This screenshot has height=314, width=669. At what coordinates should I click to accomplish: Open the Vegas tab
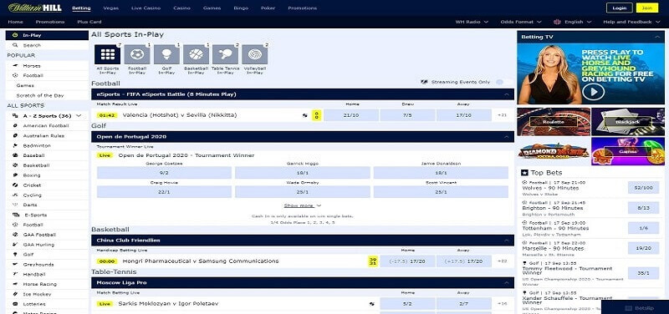111,8
